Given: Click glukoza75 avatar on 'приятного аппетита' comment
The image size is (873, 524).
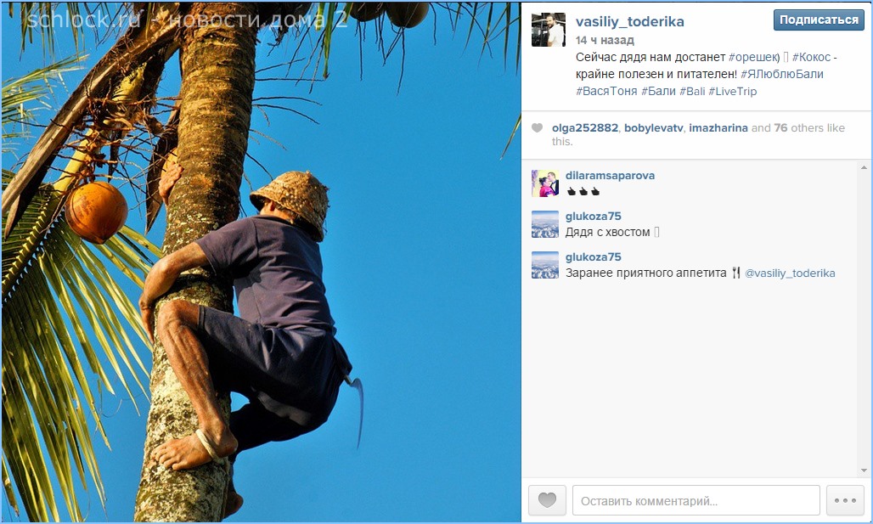Looking at the screenshot, I should [x=545, y=265].
